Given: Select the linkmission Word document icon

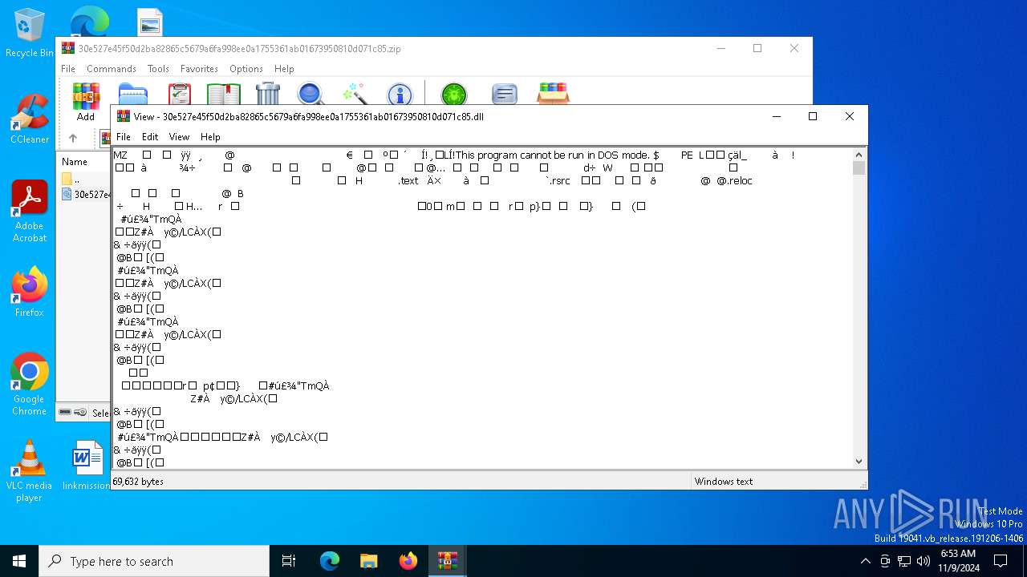Looking at the screenshot, I should pos(87,465).
